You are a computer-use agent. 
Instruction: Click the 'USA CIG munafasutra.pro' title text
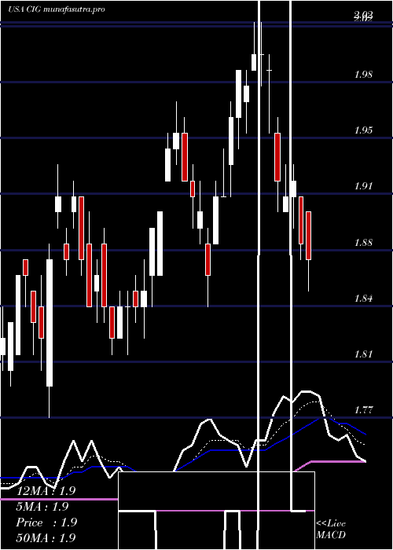point(57,9)
